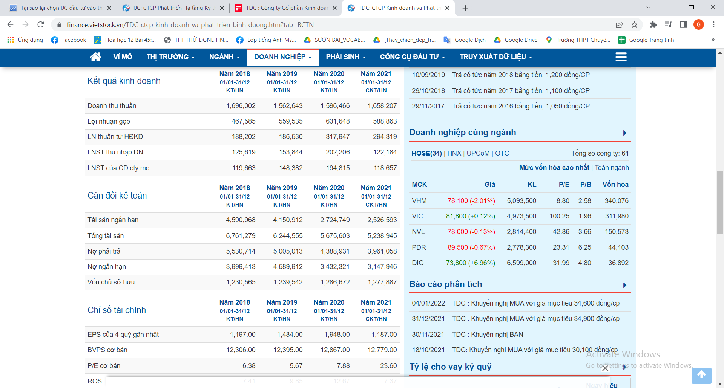Open Google Dịch bookmark

coord(465,40)
